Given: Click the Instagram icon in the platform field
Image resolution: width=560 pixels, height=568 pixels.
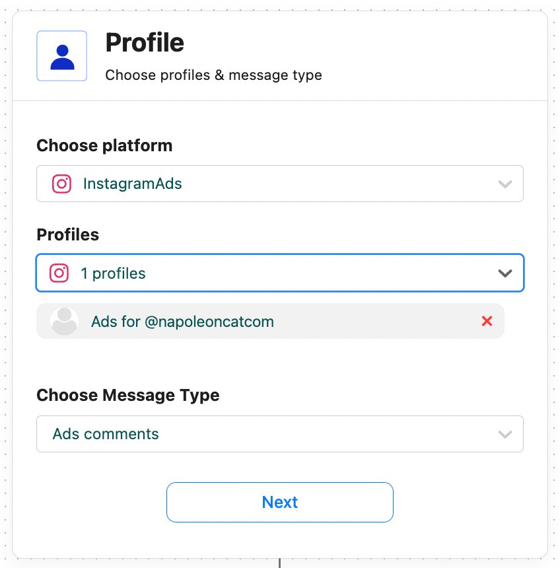Looking at the screenshot, I should (x=62, y=184).
